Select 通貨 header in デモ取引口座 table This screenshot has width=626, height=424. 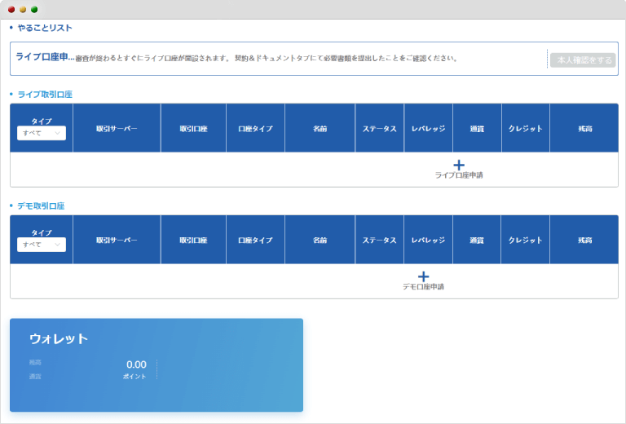pos(477,240)
